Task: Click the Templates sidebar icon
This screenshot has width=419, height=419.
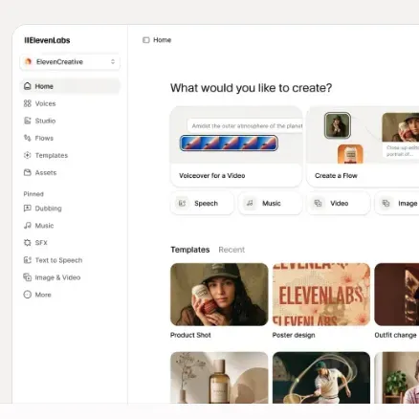Action: (28, 155)
